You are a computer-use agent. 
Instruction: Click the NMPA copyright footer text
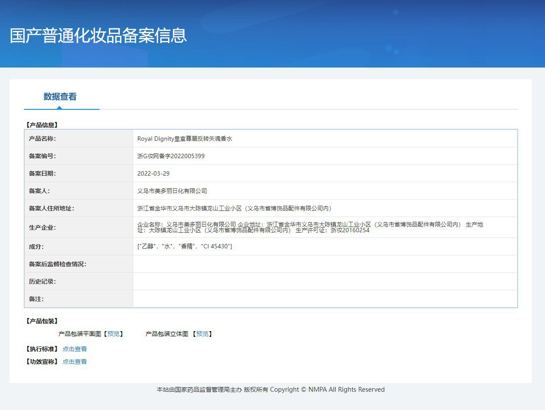point(270,390)
